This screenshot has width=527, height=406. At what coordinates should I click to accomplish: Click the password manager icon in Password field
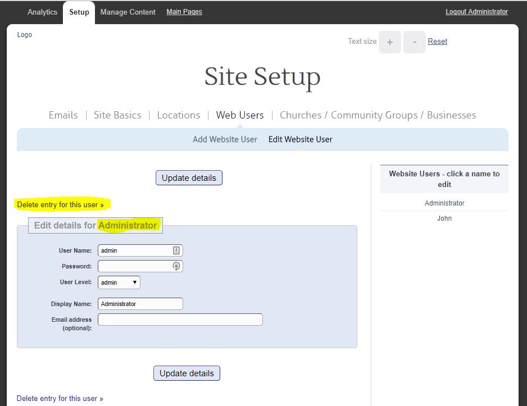pyautogui.click(x=176, y=266)
